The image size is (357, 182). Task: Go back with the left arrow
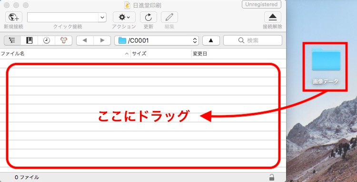85,41
